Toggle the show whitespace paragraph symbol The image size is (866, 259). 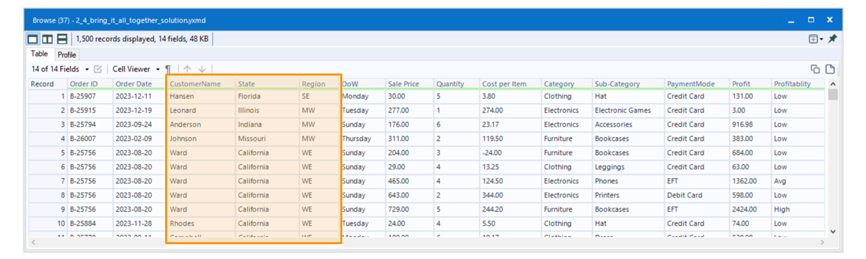coord(168,69)
